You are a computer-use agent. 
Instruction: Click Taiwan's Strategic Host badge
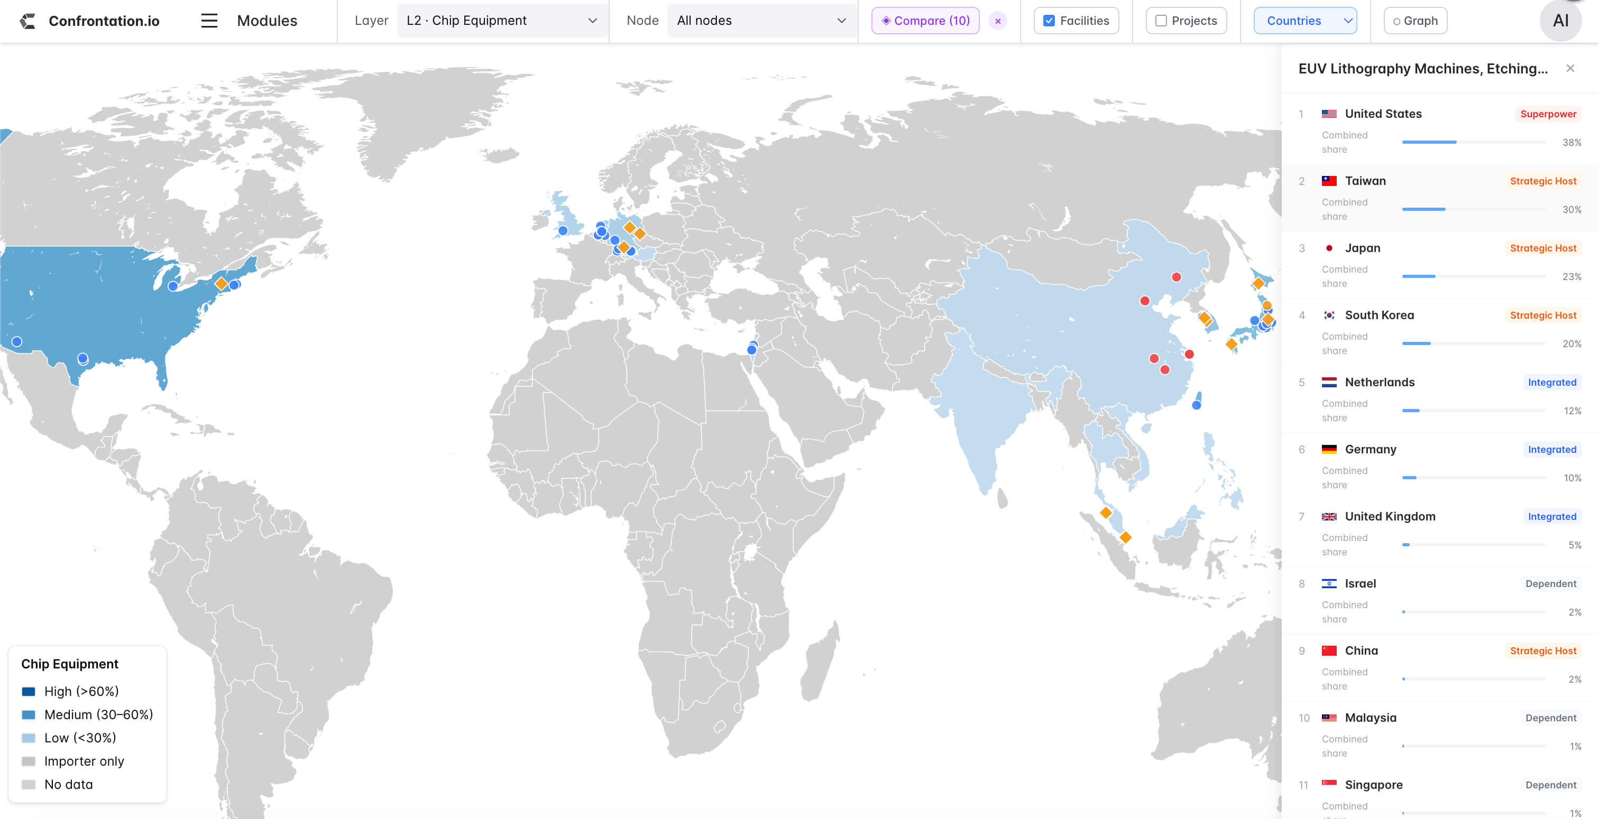click(x=1543, y=181)
